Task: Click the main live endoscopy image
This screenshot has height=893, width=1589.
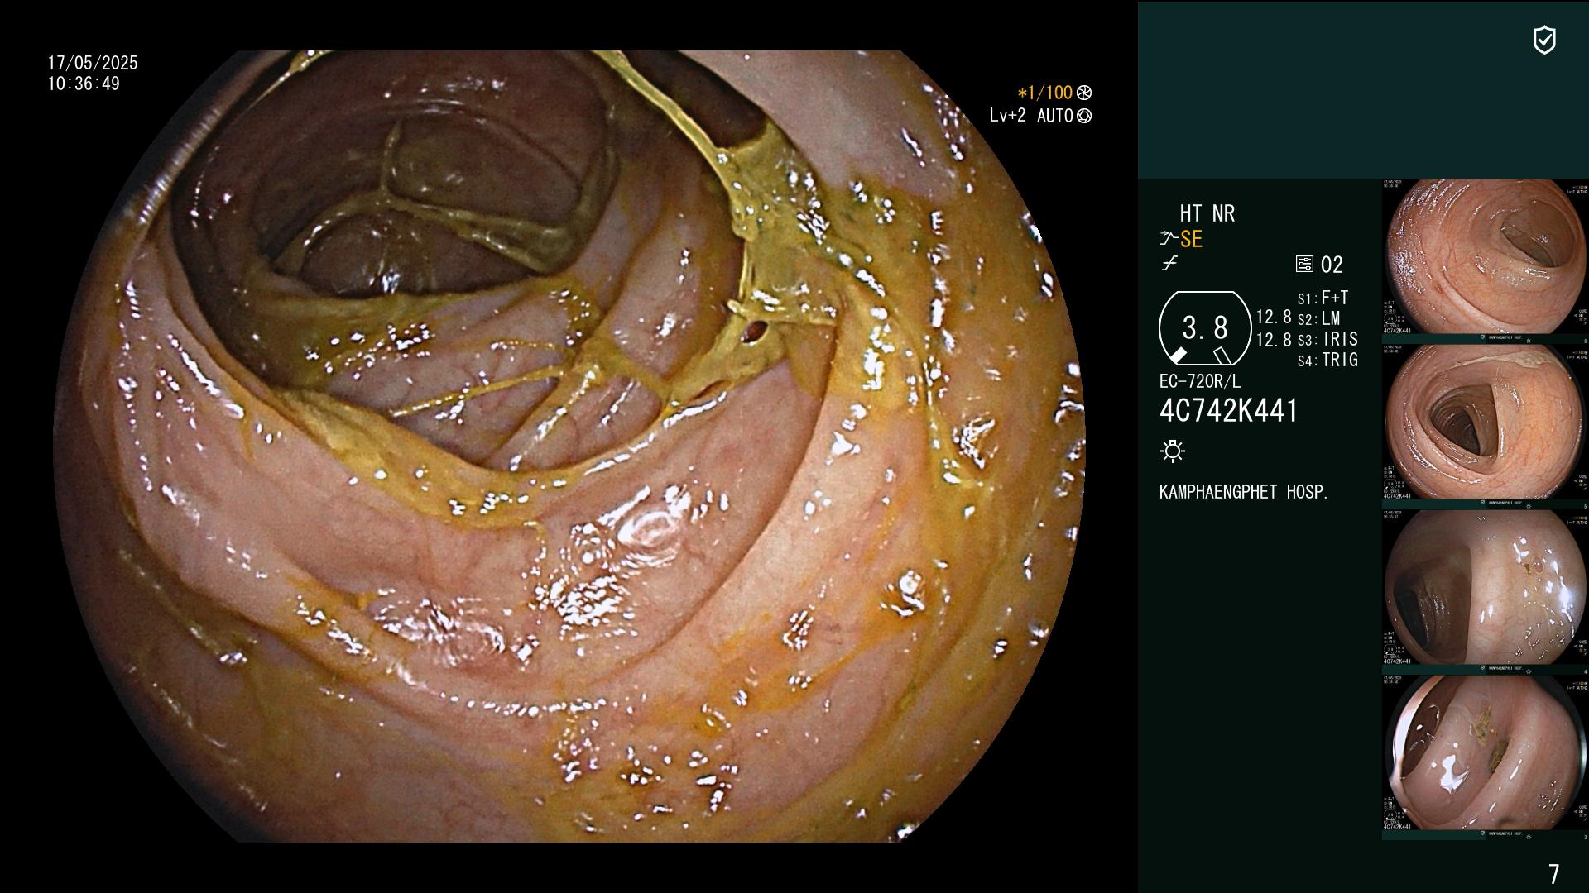Action: [x=569, y=446]
